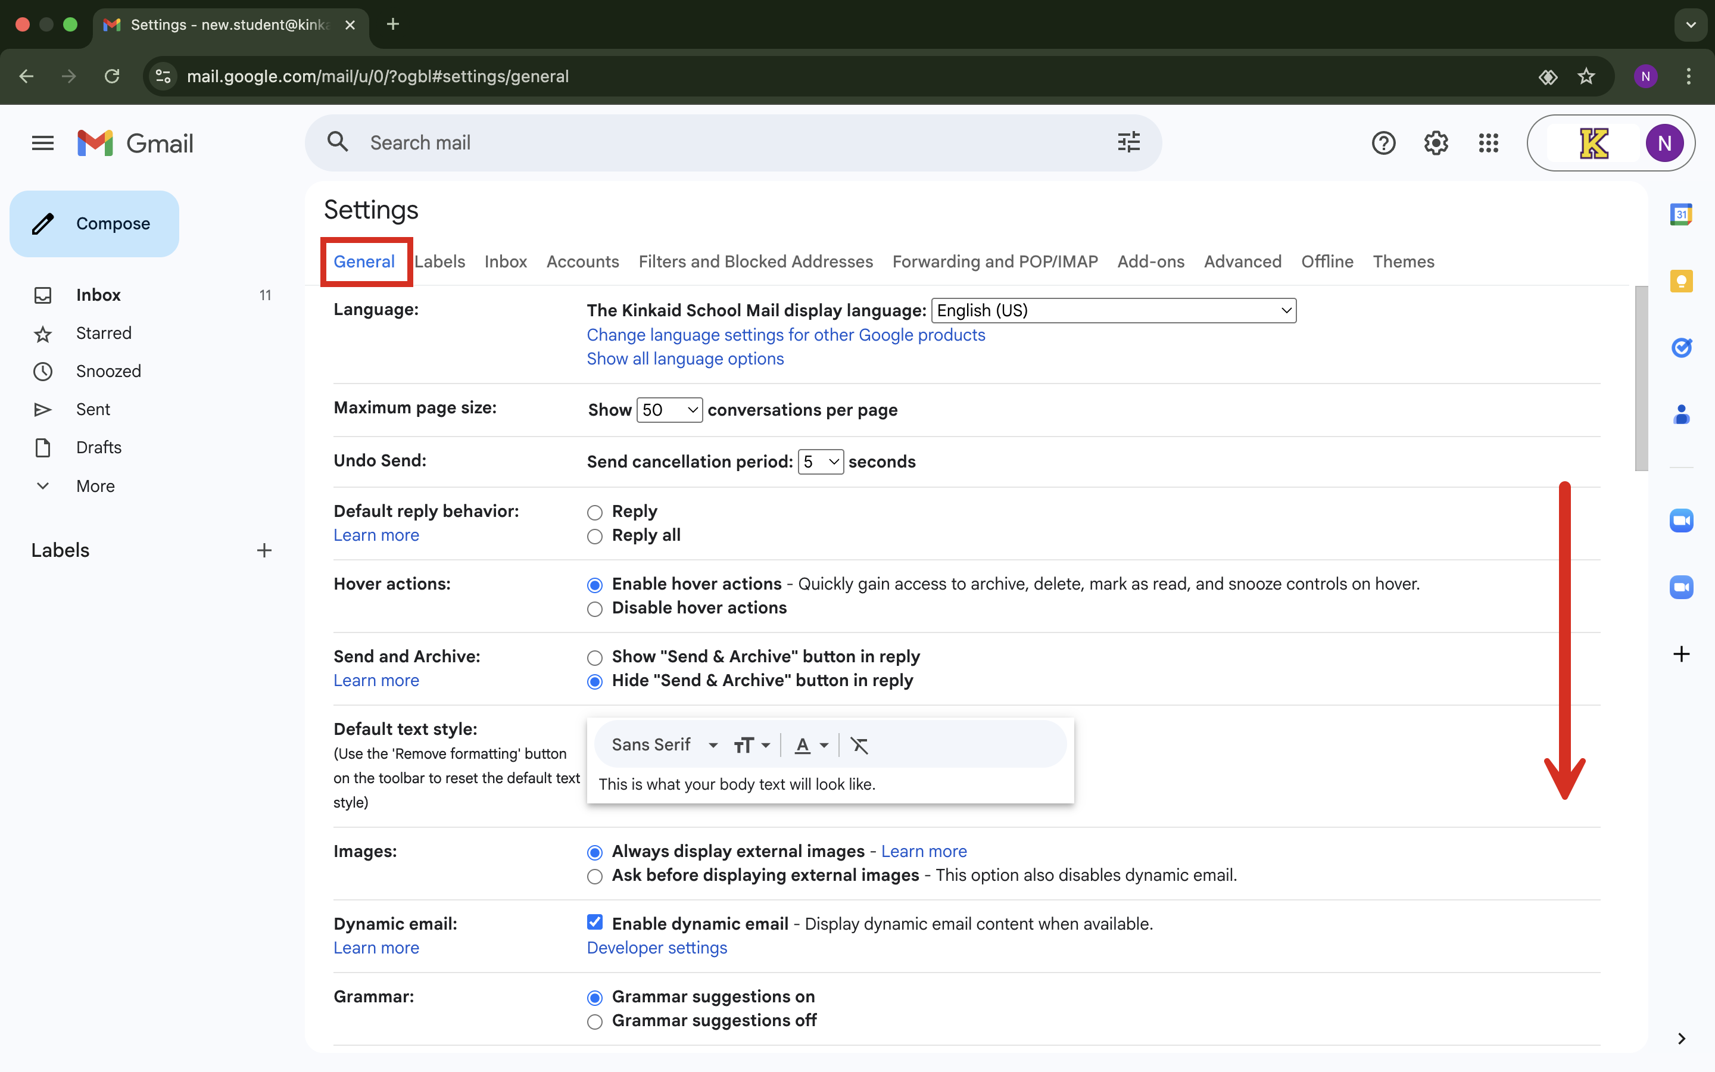Switch to the Filters and Blocked Addresses tab
This screenshot has width=1715, height=1072.
(x=756, y=261)
